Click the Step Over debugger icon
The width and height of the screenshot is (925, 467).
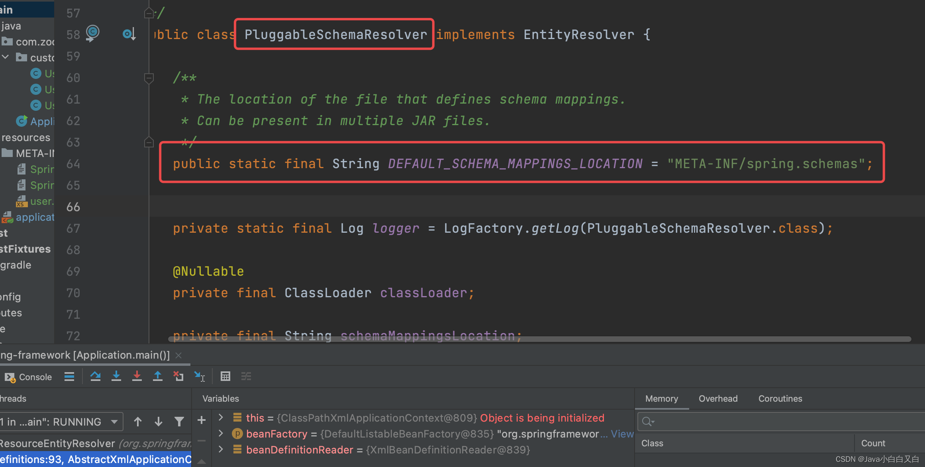pos(96,376)
